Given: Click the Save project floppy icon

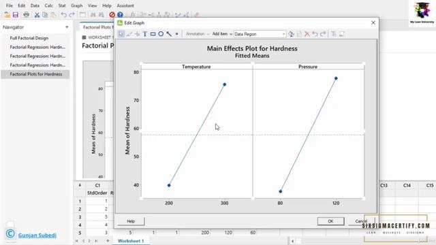Looking at the screenshot, I should (15, 15).
